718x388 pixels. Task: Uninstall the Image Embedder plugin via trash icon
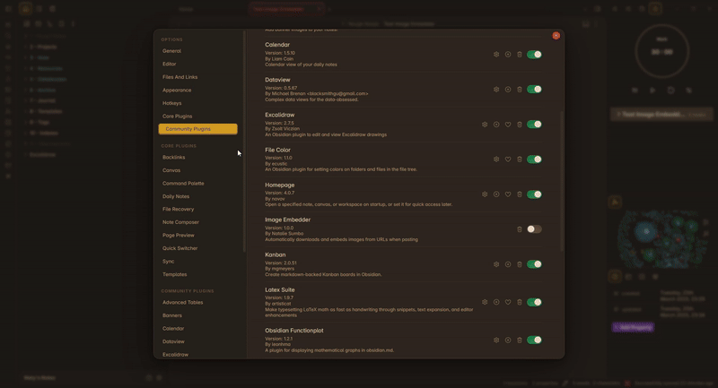coord(520,229)
